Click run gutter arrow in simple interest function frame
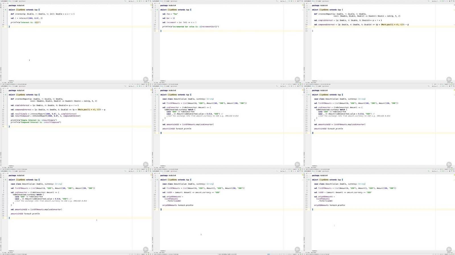Image resolution: width=455 pixels, height=255 pixels. pyautogui.click(x=6, y=10)
